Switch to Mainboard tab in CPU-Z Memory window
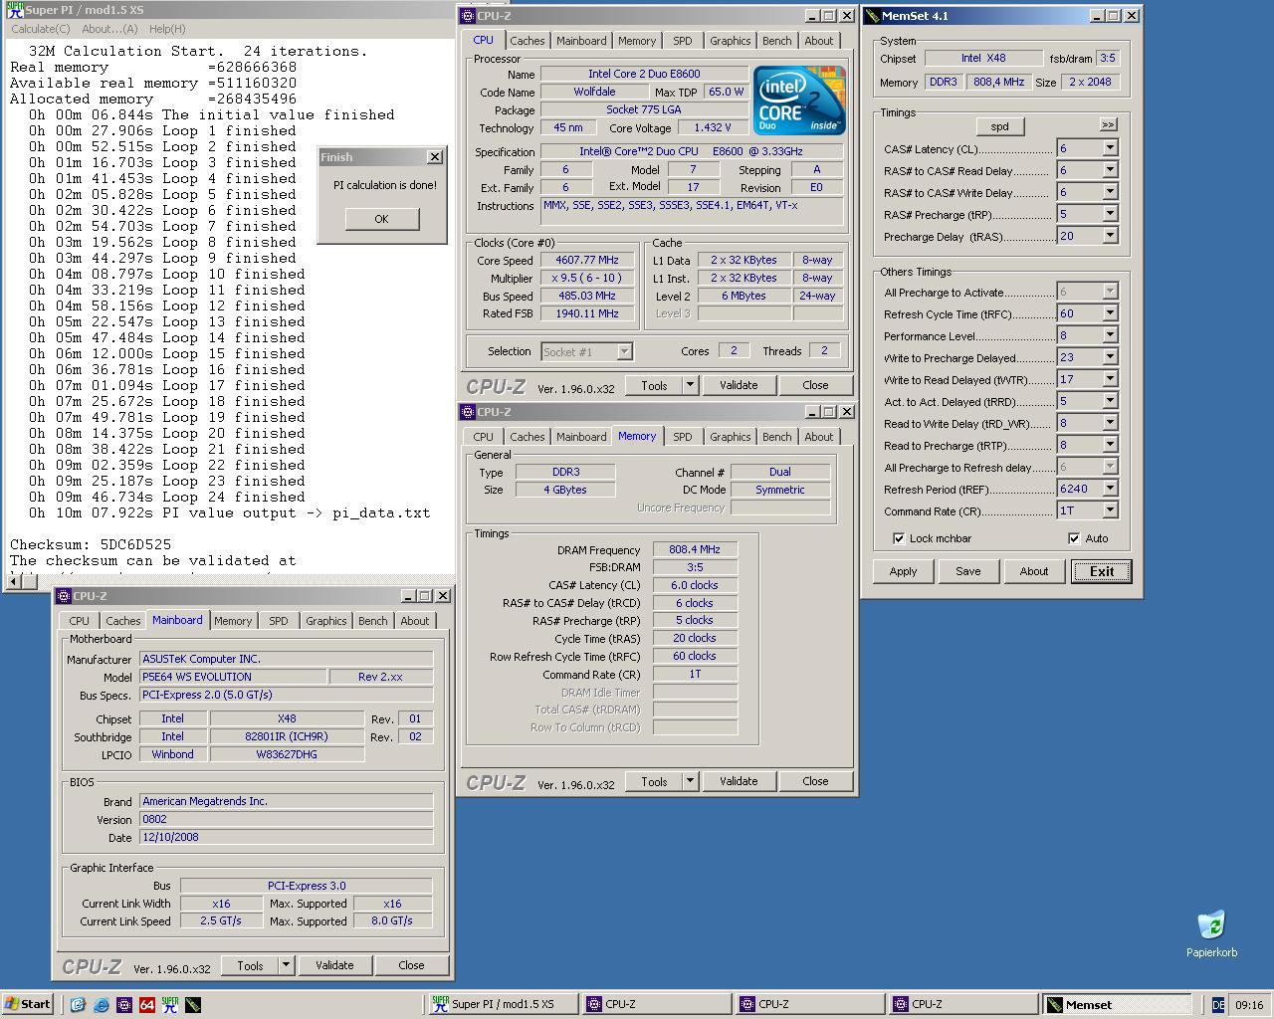Image resolution: width=1274 pixels, height=1019 pixels. click(581, 437)
